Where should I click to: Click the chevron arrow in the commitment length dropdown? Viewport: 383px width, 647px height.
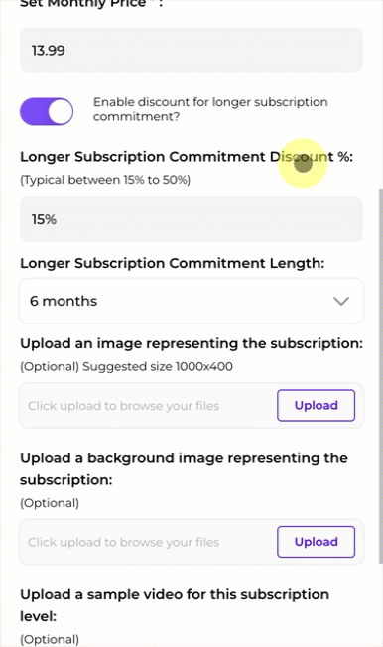(341, 302)
